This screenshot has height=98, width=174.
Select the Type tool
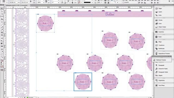pyautogui.click(x=2, y=22)
